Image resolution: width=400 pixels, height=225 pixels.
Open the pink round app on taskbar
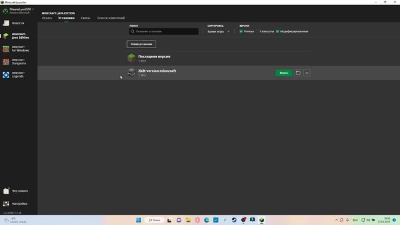(x=197, y=220)
